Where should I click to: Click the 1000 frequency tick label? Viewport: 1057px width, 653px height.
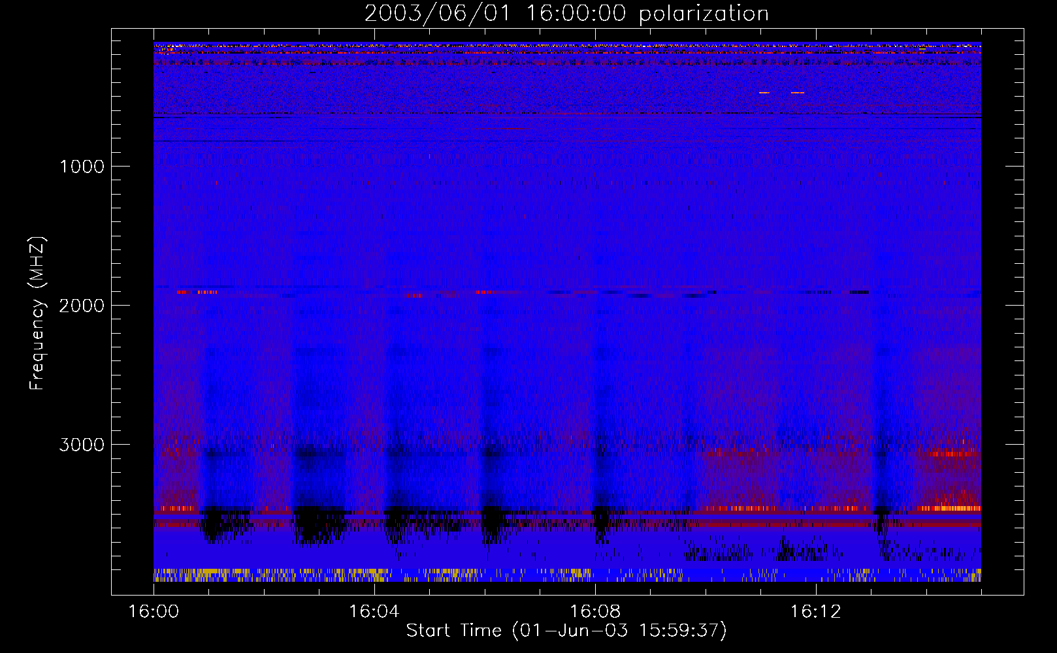coord(82,167)
